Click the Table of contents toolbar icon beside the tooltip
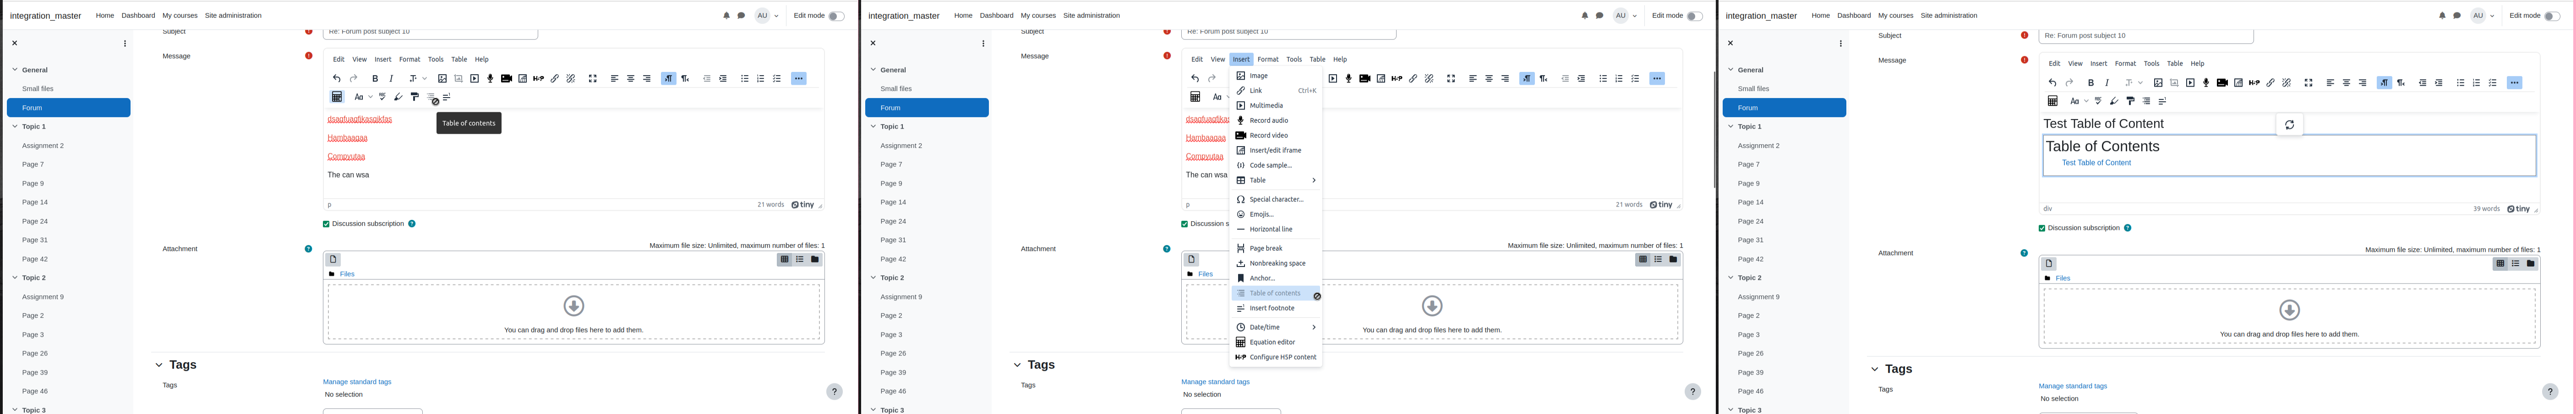This screenshot has width=2576, height=414. 431,97
